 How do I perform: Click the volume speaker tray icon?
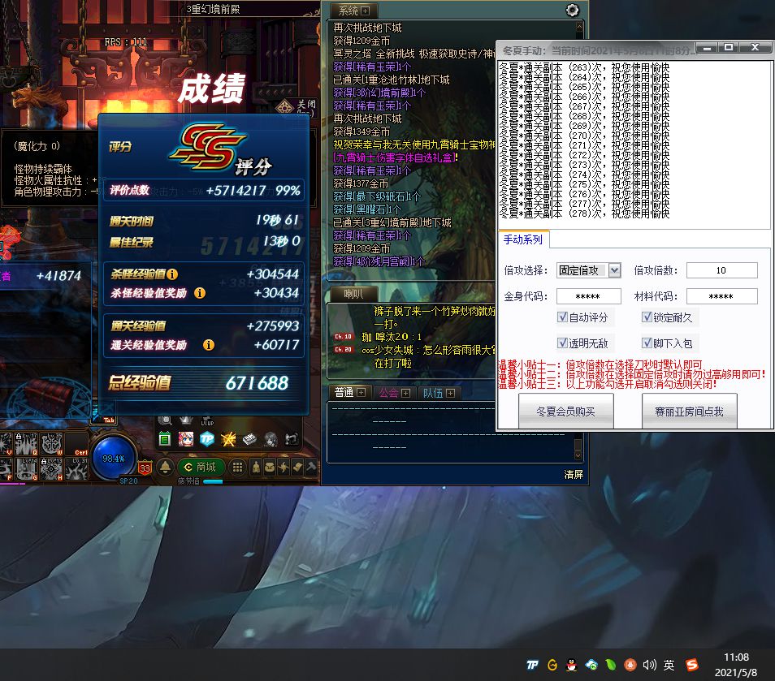coord(649,665)
